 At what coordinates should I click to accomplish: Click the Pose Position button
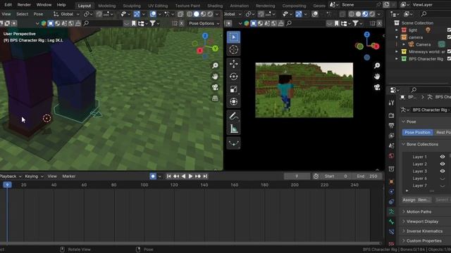click(x=417, y=132)
